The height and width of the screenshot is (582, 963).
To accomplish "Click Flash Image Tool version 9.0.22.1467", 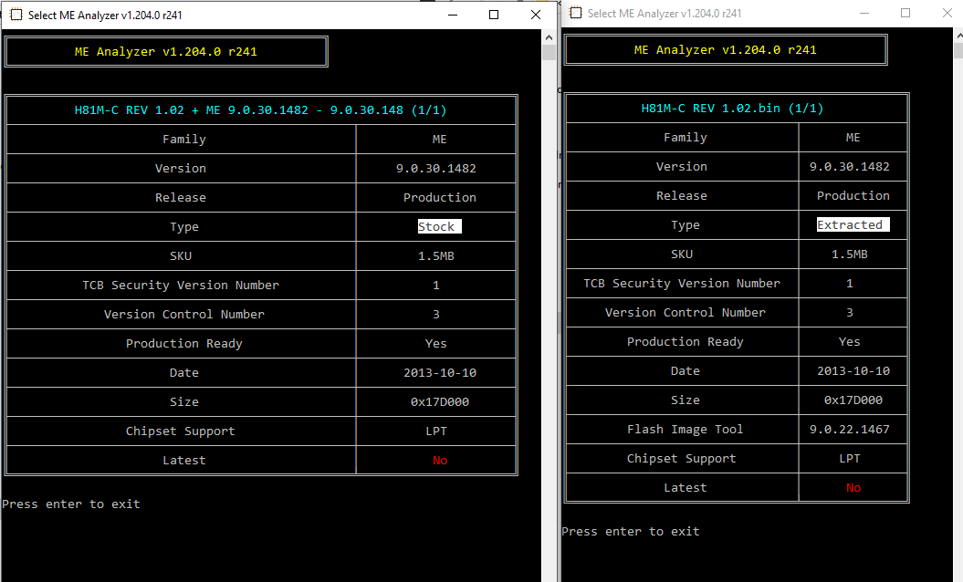I will click(850, 429).
